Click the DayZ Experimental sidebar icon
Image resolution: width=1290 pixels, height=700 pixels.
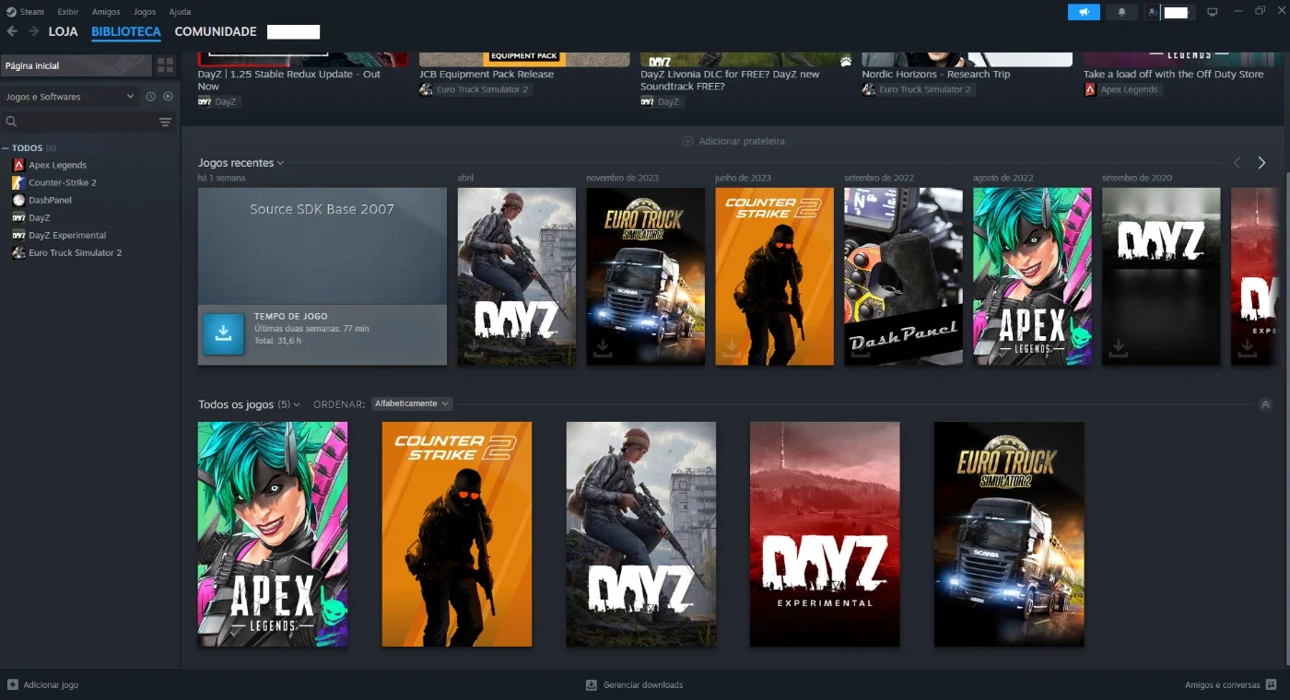pyautogui.click(x=18, y=235)
